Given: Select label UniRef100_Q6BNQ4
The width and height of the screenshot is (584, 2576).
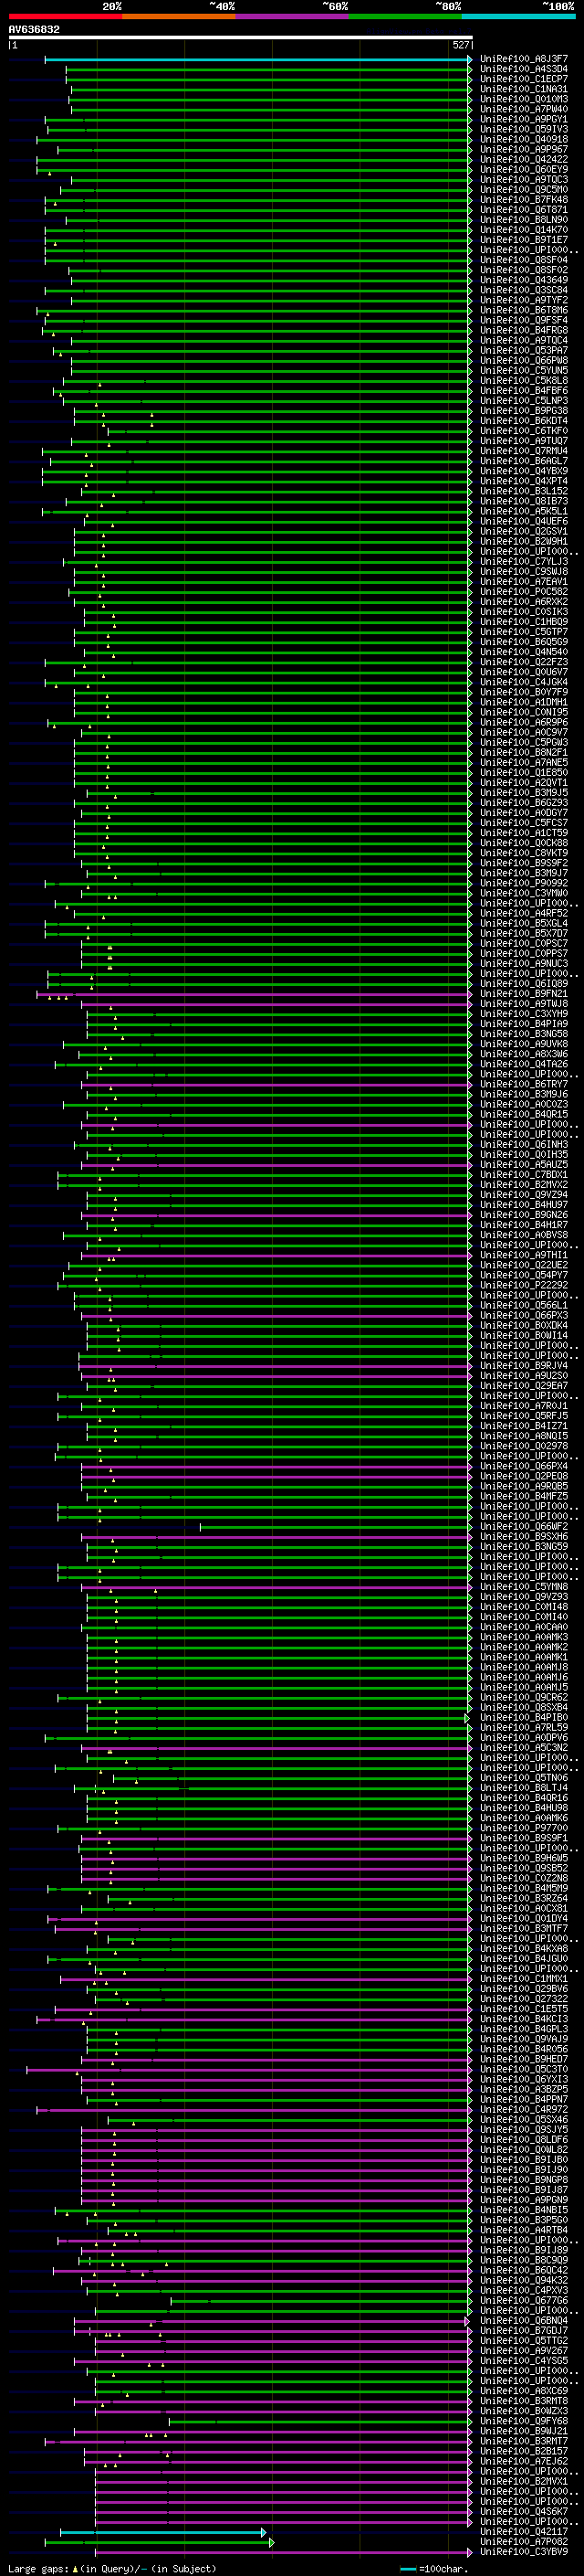Looking at the screenshot, I should point(523,2320).
